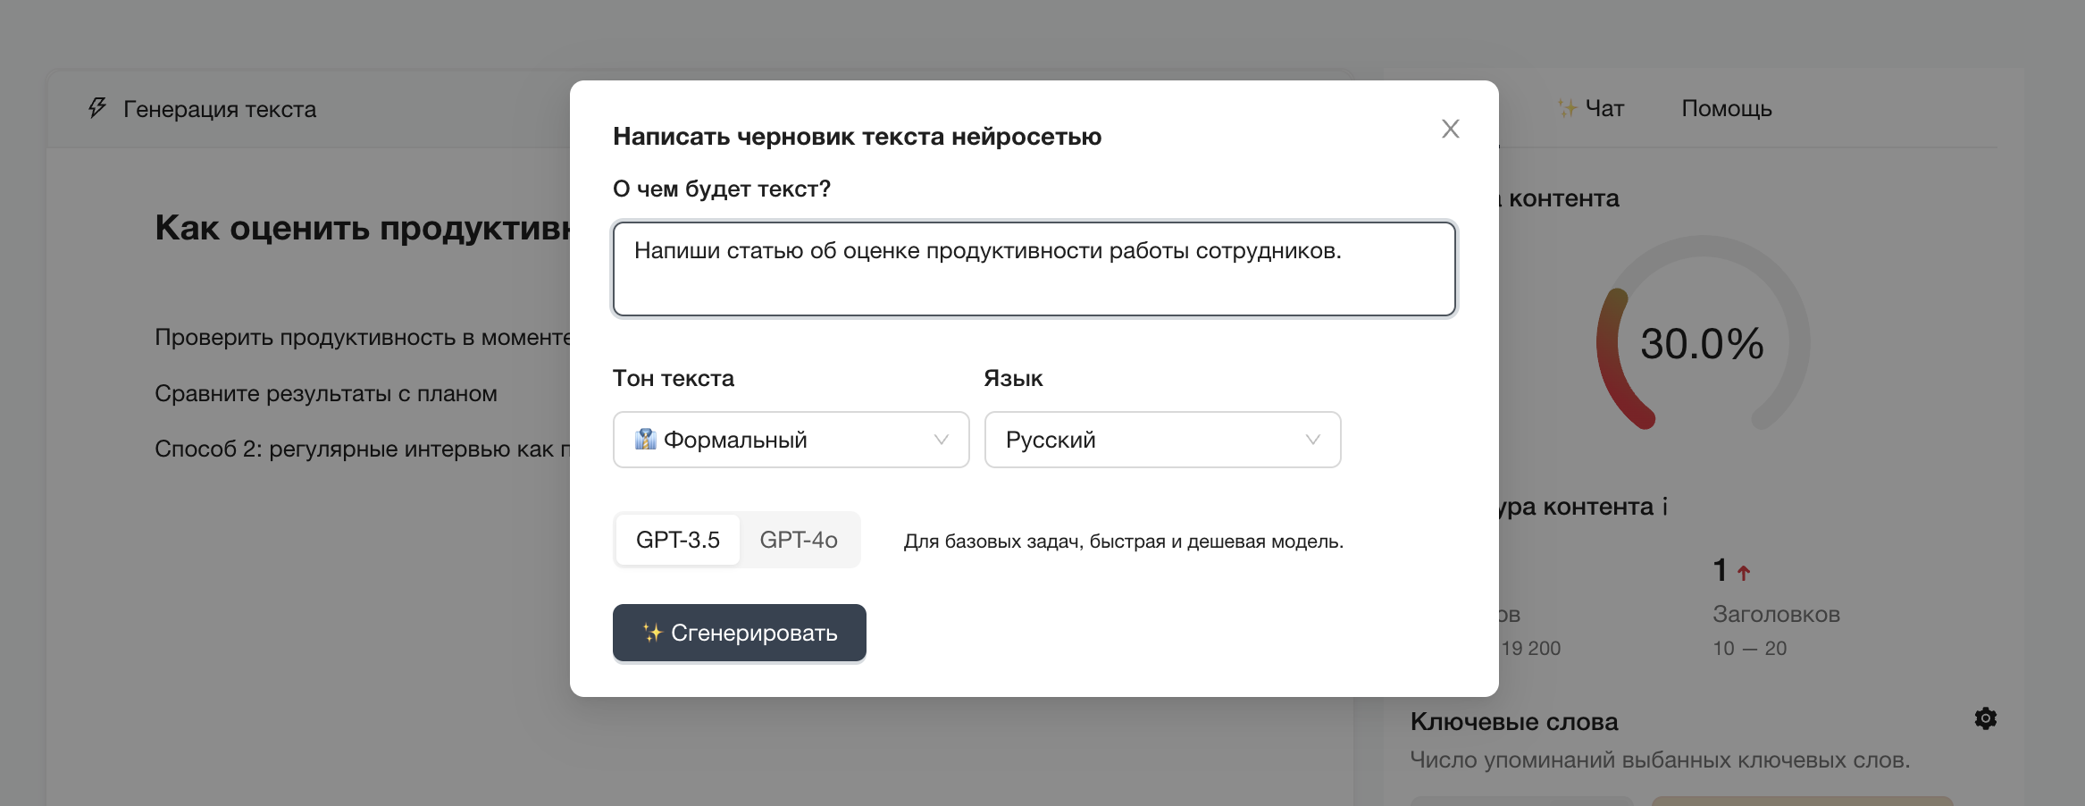This screenshot has height=806, width=2085.
Task: Click the sparkle icon on Сгенерировать button
Action: 651,633
